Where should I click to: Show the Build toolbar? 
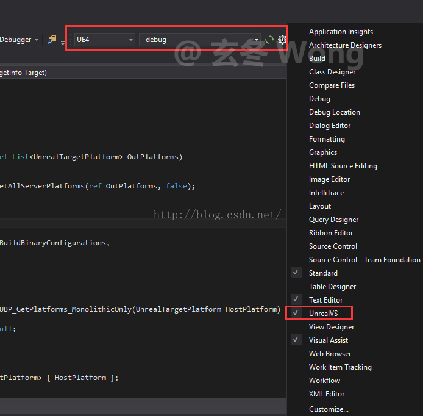point(317,59)
